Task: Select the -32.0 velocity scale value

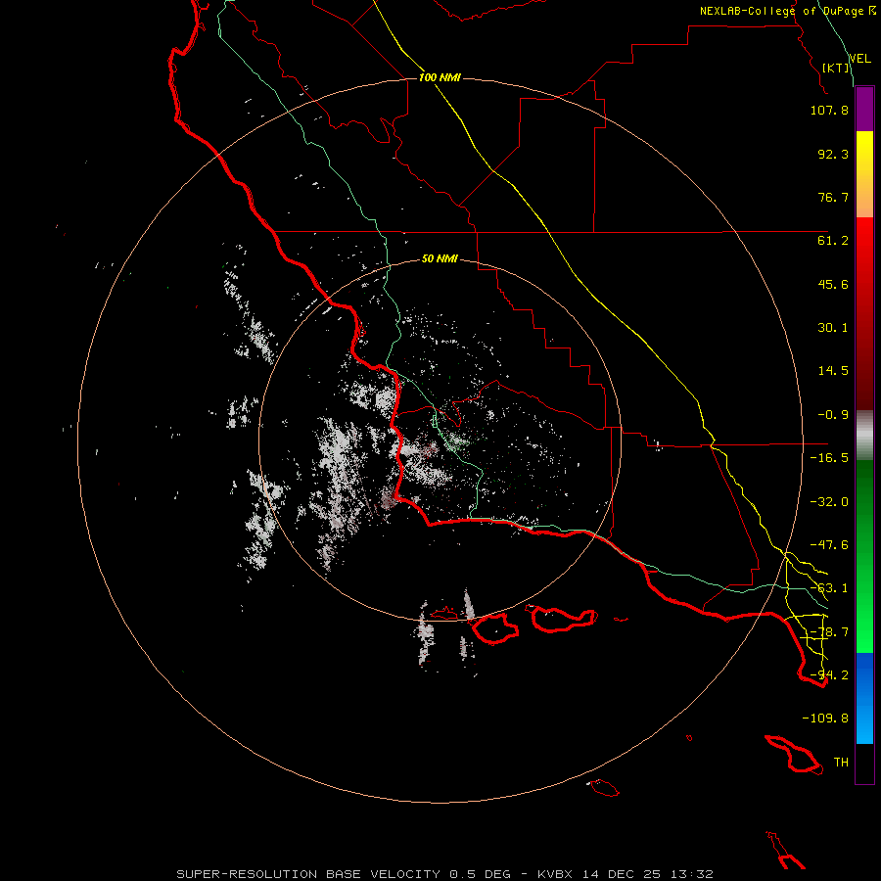Action: click(829, 502)
